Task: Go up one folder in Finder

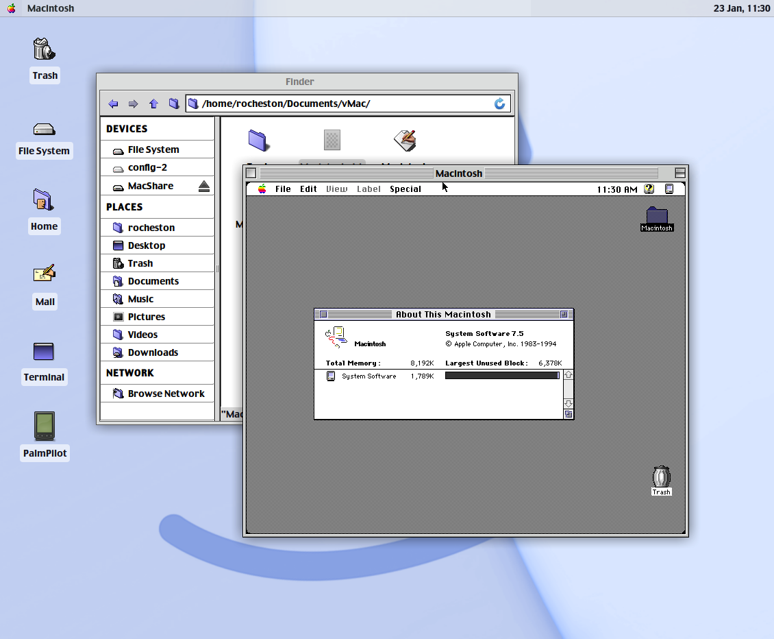Action: point(153,104)
